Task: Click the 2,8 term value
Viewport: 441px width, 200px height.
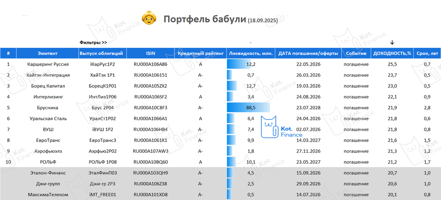Action: [x=427, y=108]
